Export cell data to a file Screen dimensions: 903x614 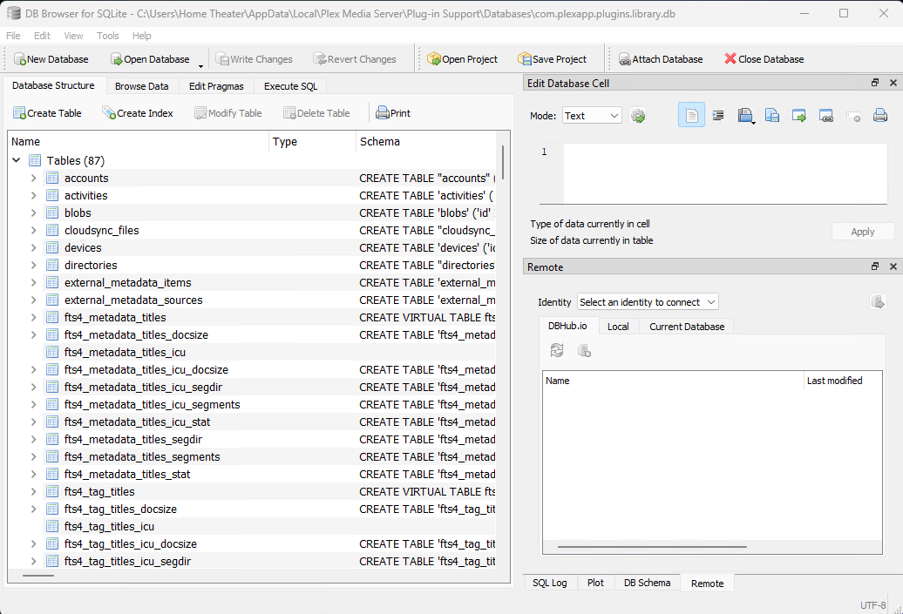pos(771,114)
